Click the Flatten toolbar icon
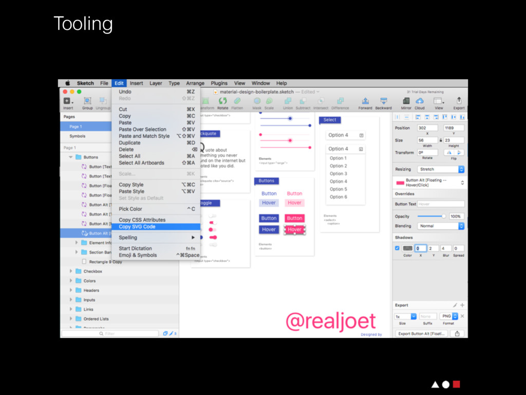This screenshot has width=526, height=395. [237, 101]
